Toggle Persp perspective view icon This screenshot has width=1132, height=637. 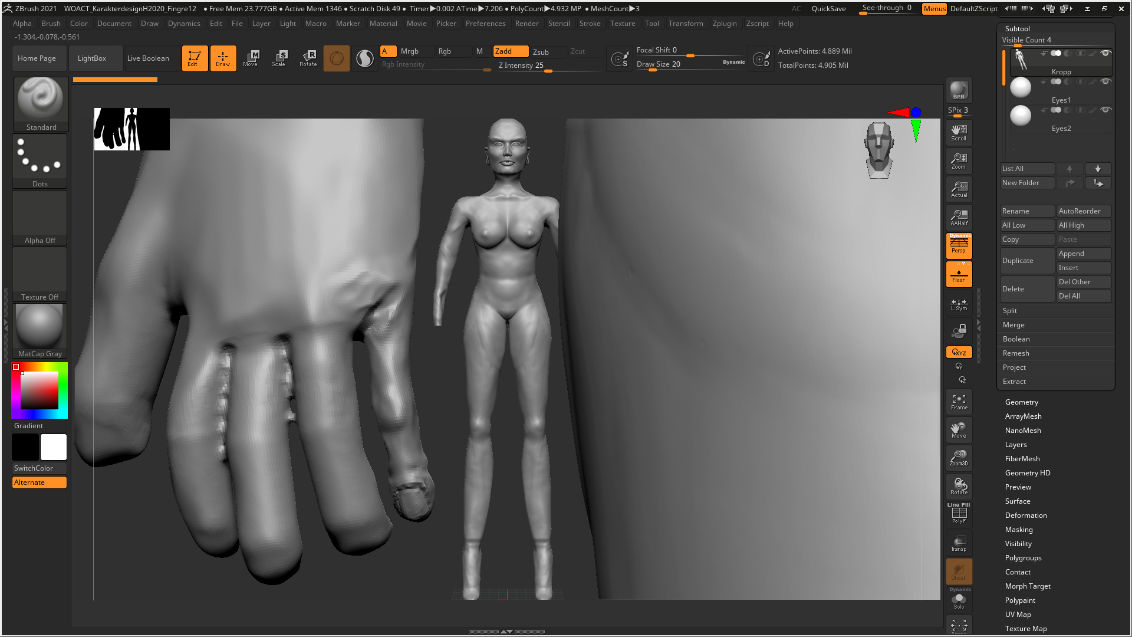point(959,245)
